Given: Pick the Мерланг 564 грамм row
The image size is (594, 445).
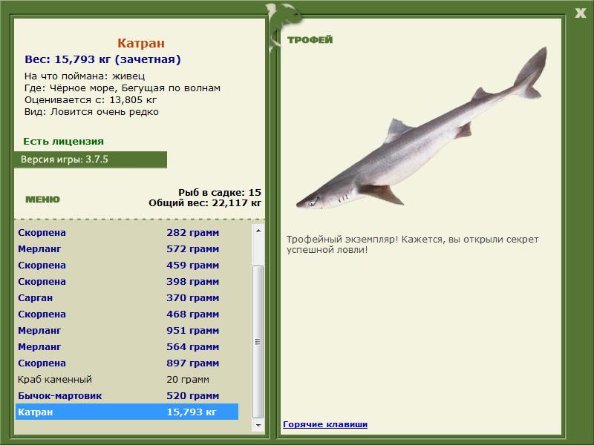Looking at the screenshot, I should [127, 346].
